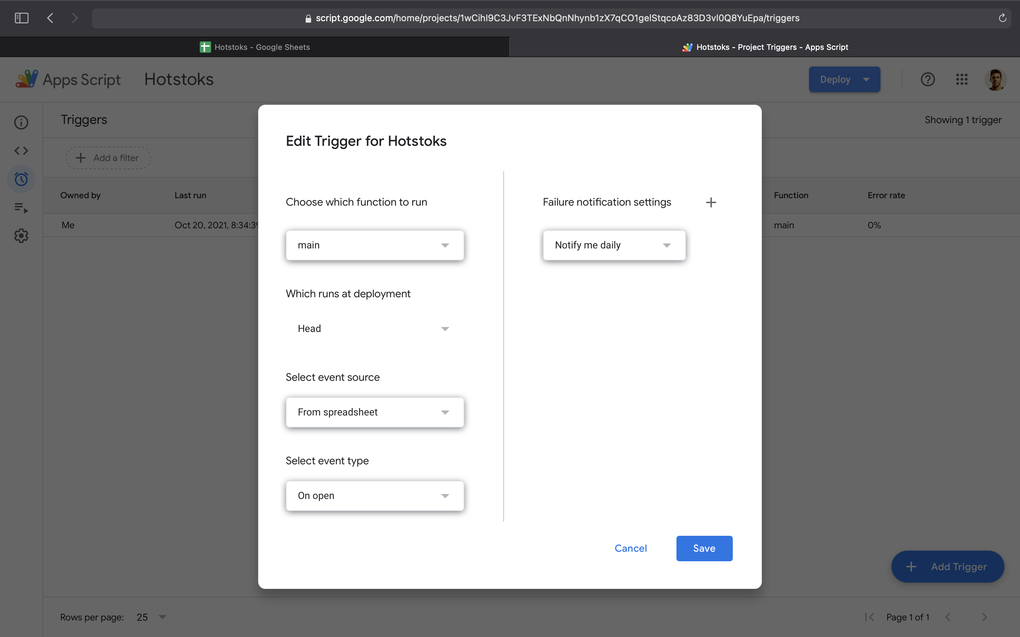Go back with browser back arrow
The height and width of the screenshot is (637, 1020).
point(50,18)
